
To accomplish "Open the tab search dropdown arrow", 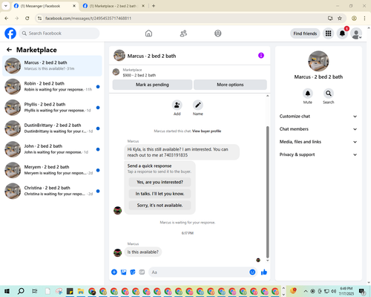I will pyautogui.click(x=6, y=6).
